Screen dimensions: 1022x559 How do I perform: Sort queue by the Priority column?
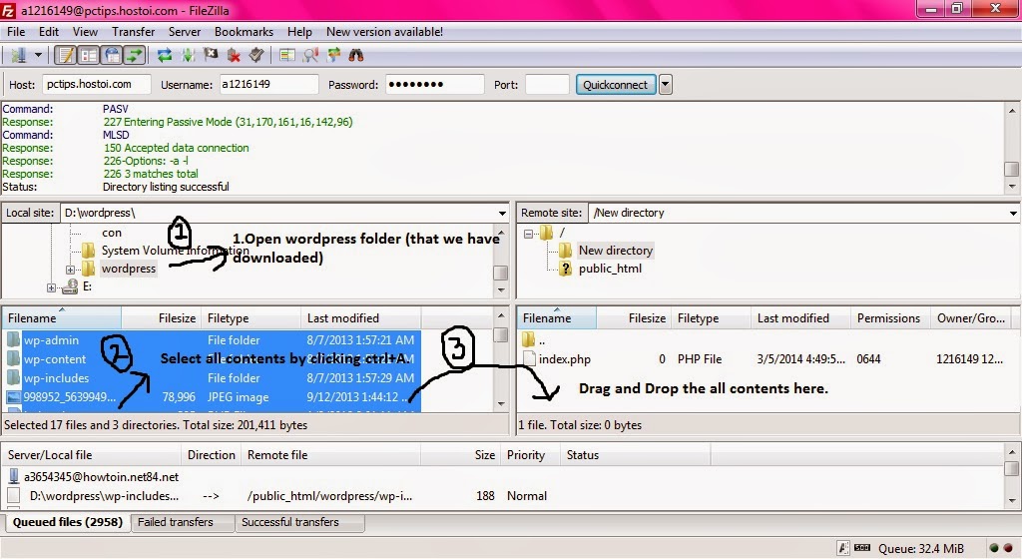pyautogui.click(x=531, y=455)
